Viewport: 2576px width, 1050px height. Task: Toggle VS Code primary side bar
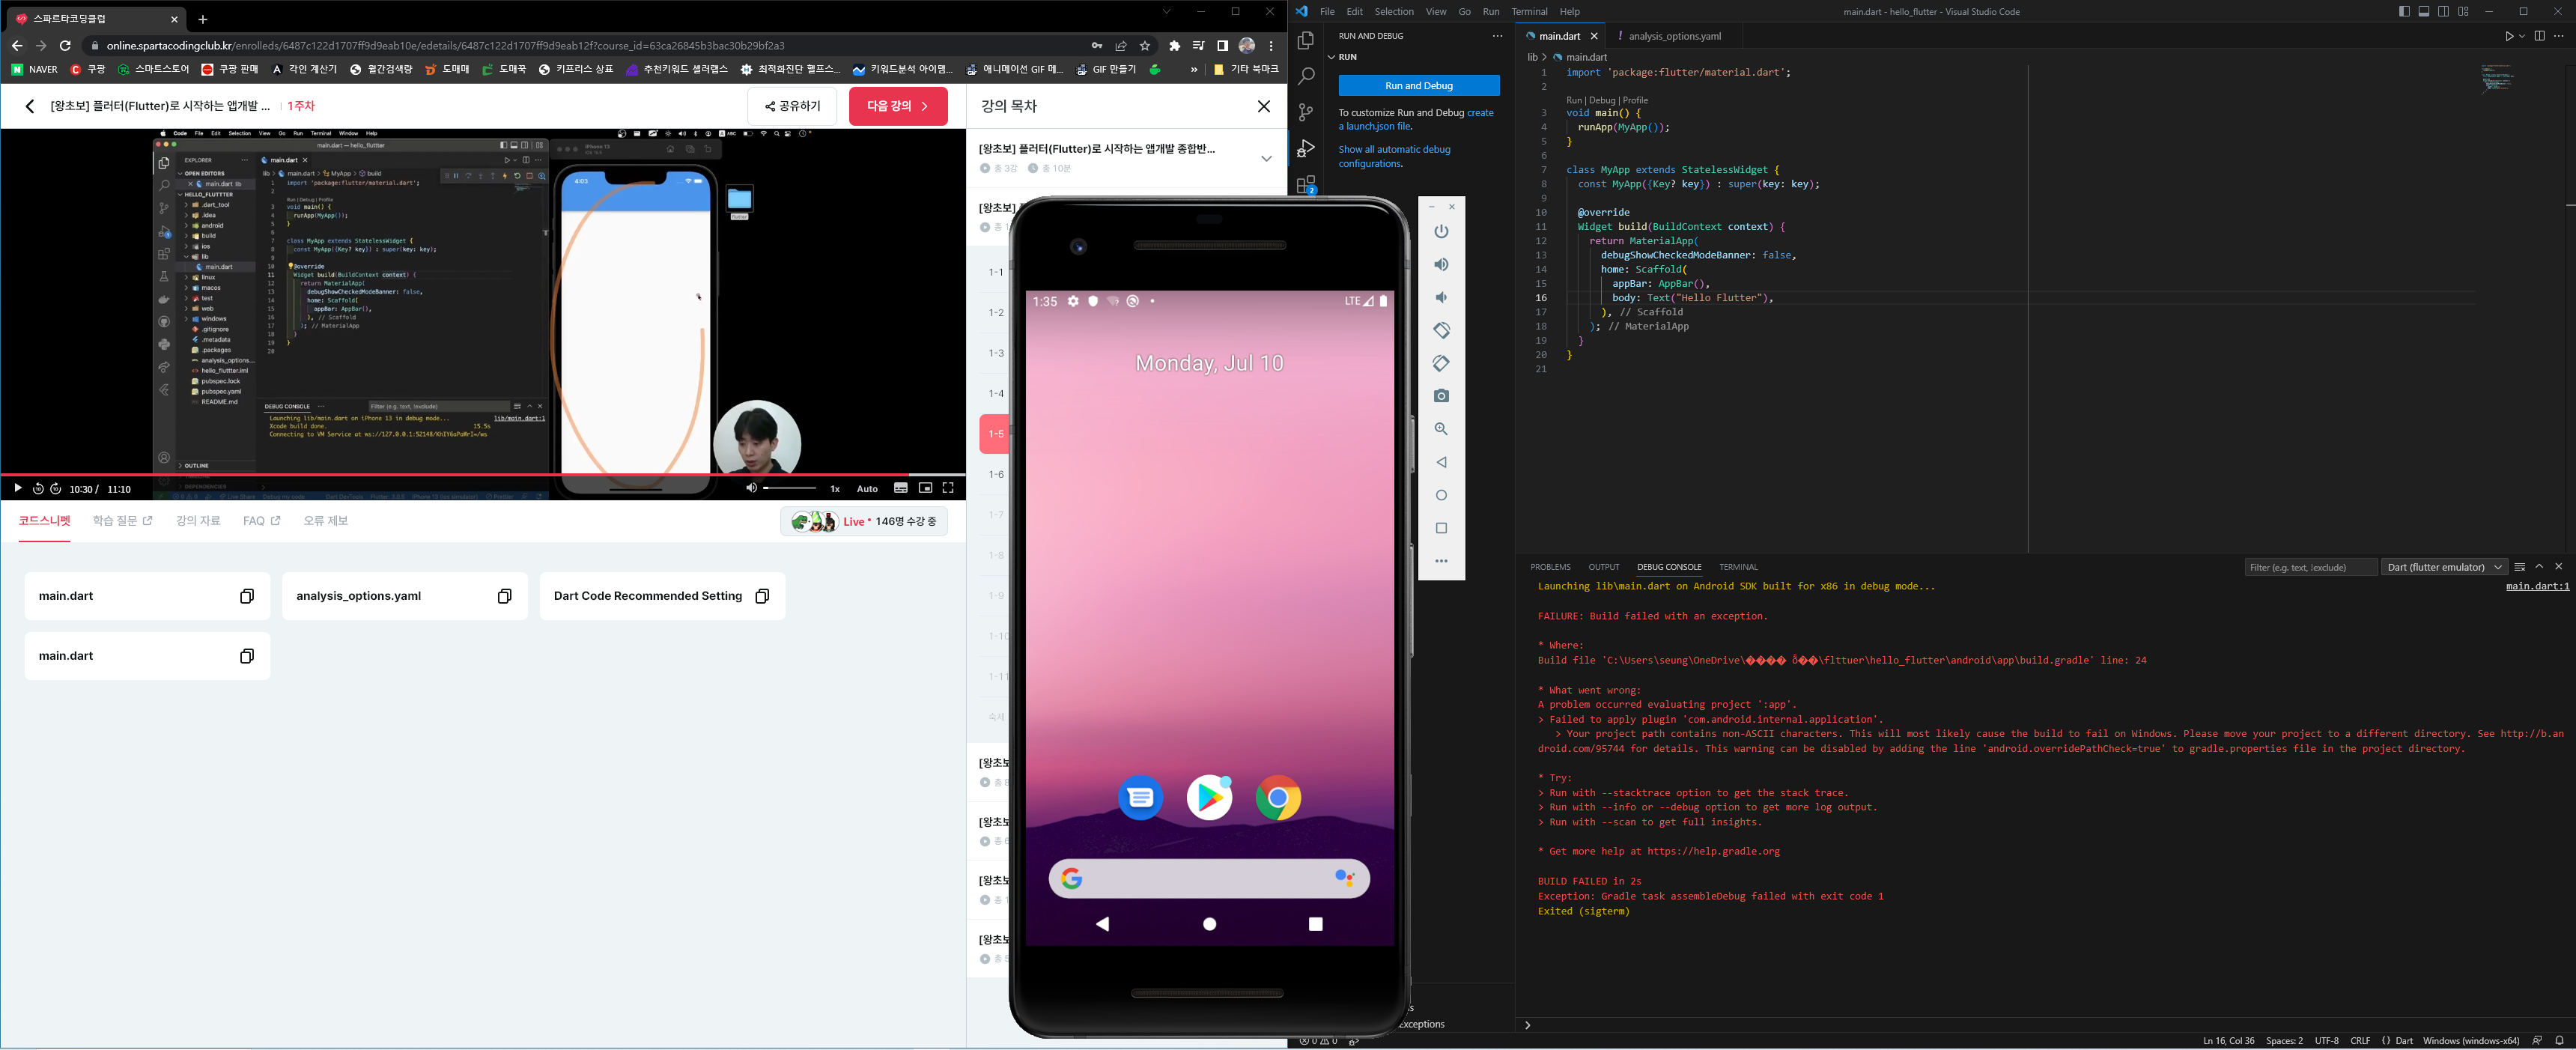pos(2404,12)
